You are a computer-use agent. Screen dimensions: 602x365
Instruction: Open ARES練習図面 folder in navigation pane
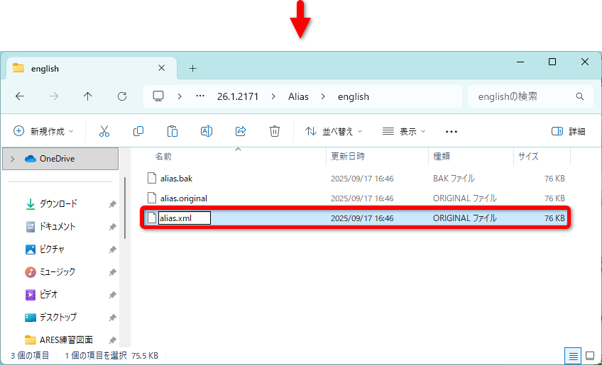(66, 339)
